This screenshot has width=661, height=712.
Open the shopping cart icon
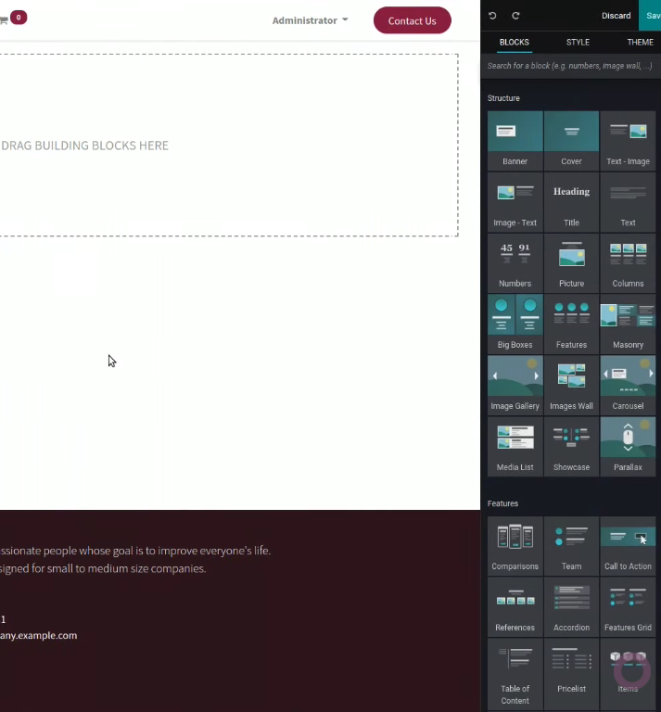click(4, 20)
